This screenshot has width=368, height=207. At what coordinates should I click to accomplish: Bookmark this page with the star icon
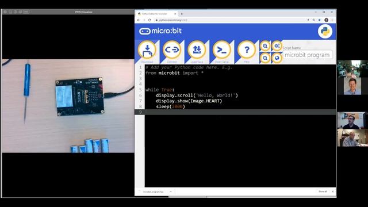(x=320, y=20)
